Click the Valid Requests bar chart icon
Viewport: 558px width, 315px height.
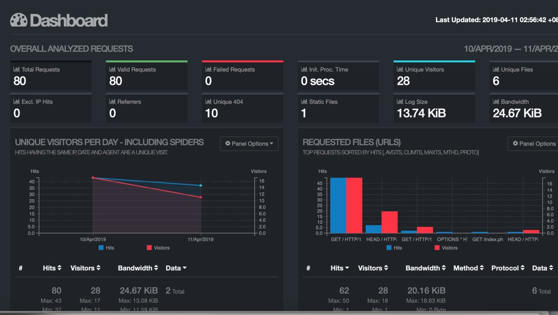pos(112,69)
